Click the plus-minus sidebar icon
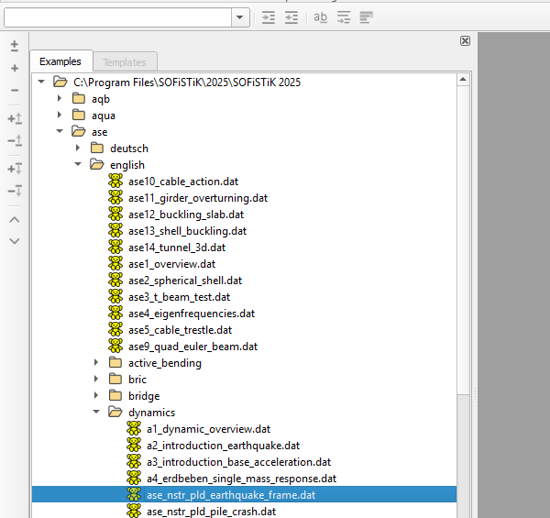Image resolution: width=550 pixels, height=518 pixels. pos(15,46)
